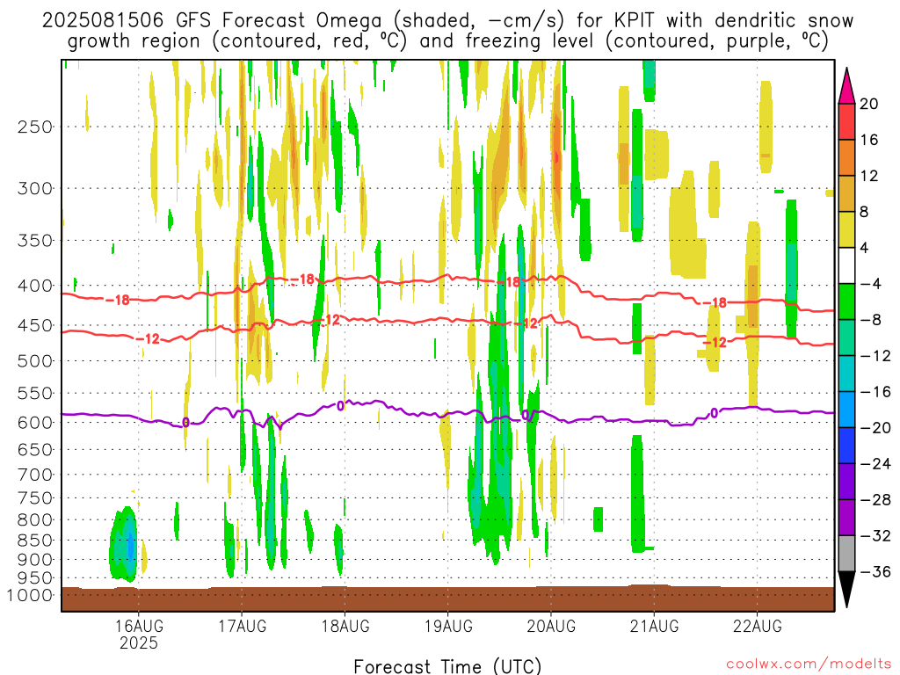The width and height of the screenshot is (900, 675).
Task: Pick the teal-green swatch between -12 and -8
Action: click(846, 338)
